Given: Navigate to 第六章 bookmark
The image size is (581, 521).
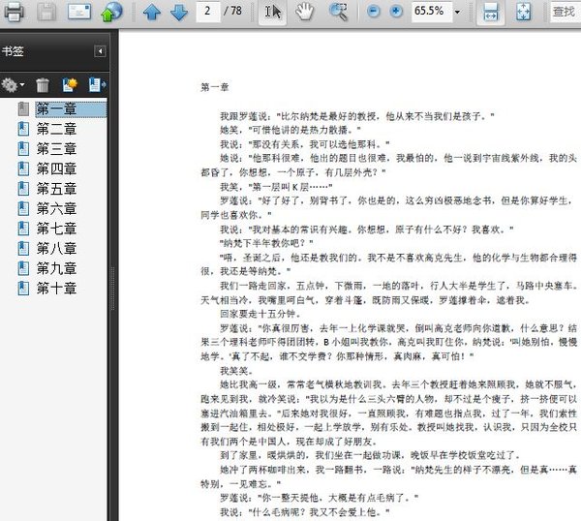Looking at the screenshot, I should click(56, 209).
